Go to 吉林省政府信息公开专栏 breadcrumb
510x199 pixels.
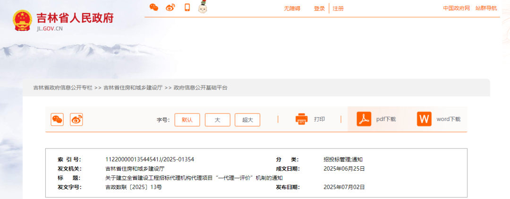click(x=63, y=87)
